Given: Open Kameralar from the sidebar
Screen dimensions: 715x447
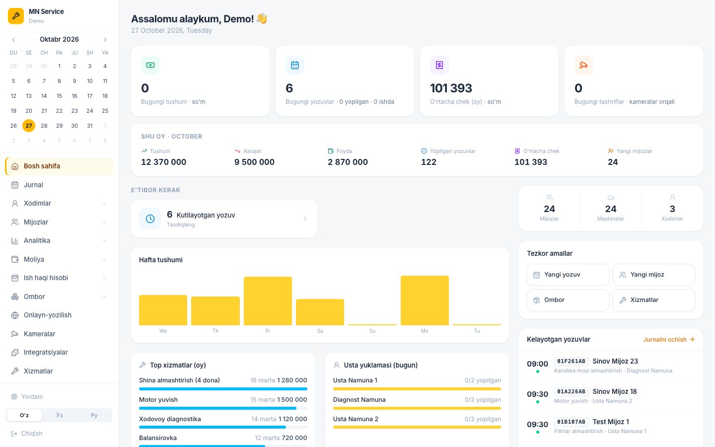Looking at the screenshot, I should point(60,334).
